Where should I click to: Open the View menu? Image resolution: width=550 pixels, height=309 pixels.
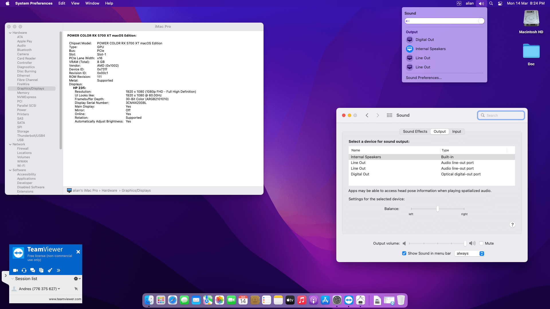[75, 3]
